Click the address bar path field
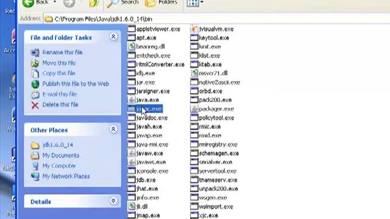This screenshot has height=219, width=390. pos(216,19)
